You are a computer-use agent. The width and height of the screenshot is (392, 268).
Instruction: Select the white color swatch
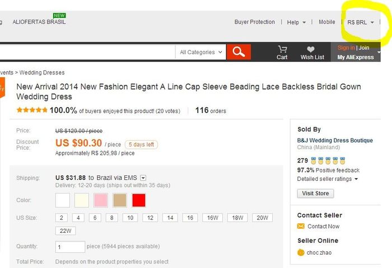point(63,200)
